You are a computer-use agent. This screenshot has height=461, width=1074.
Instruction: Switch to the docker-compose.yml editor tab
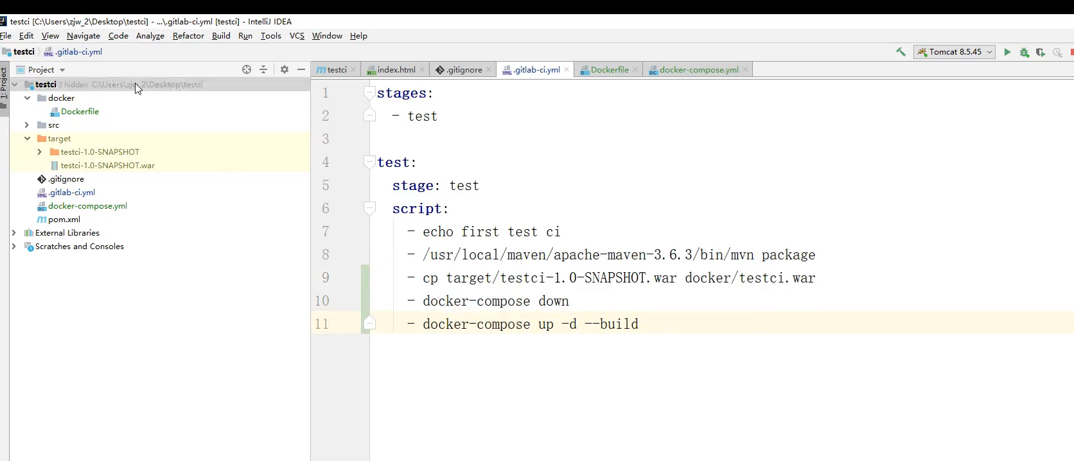pos(698,70)
